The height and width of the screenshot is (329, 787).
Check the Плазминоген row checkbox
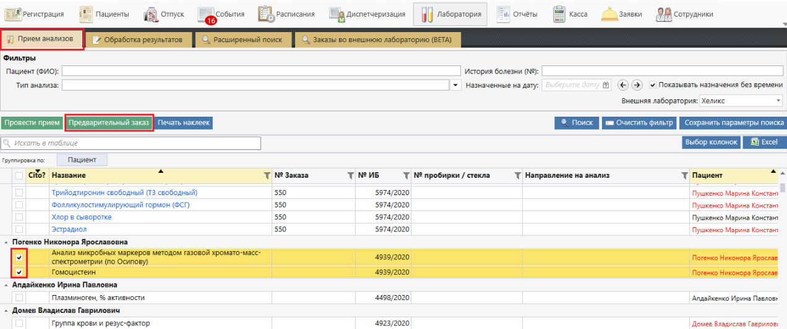coord(19,298)
